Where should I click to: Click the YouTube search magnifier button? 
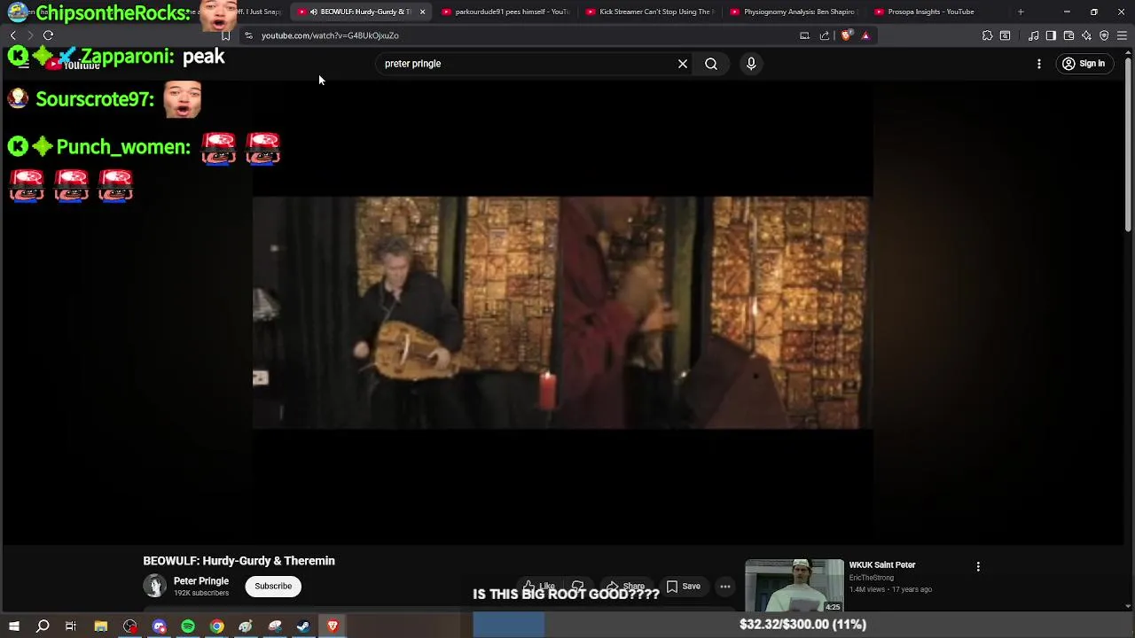click(x=711, y=64)
